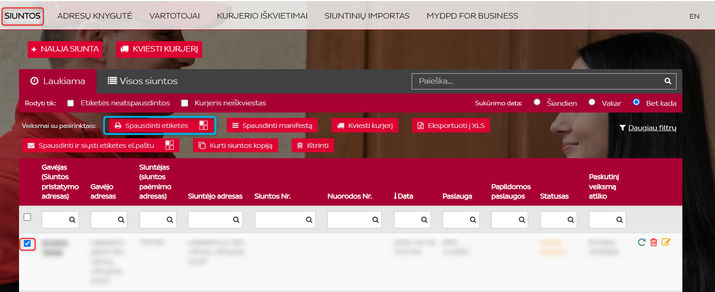Open the Daugiau filtrų link

652,128
